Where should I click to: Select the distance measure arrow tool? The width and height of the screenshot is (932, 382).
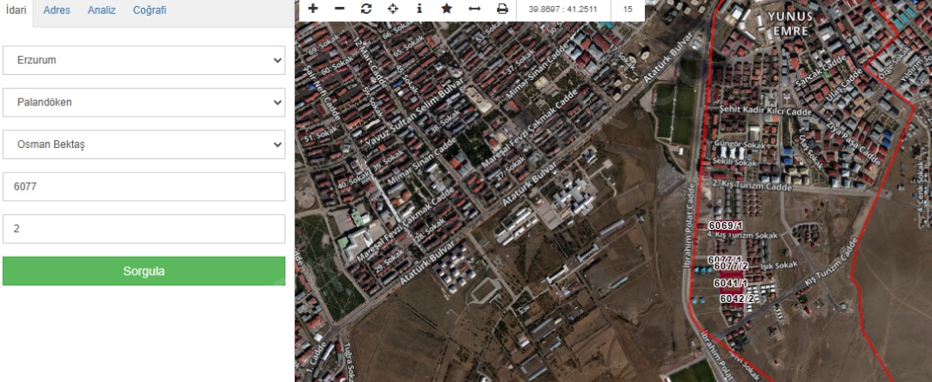474,9
